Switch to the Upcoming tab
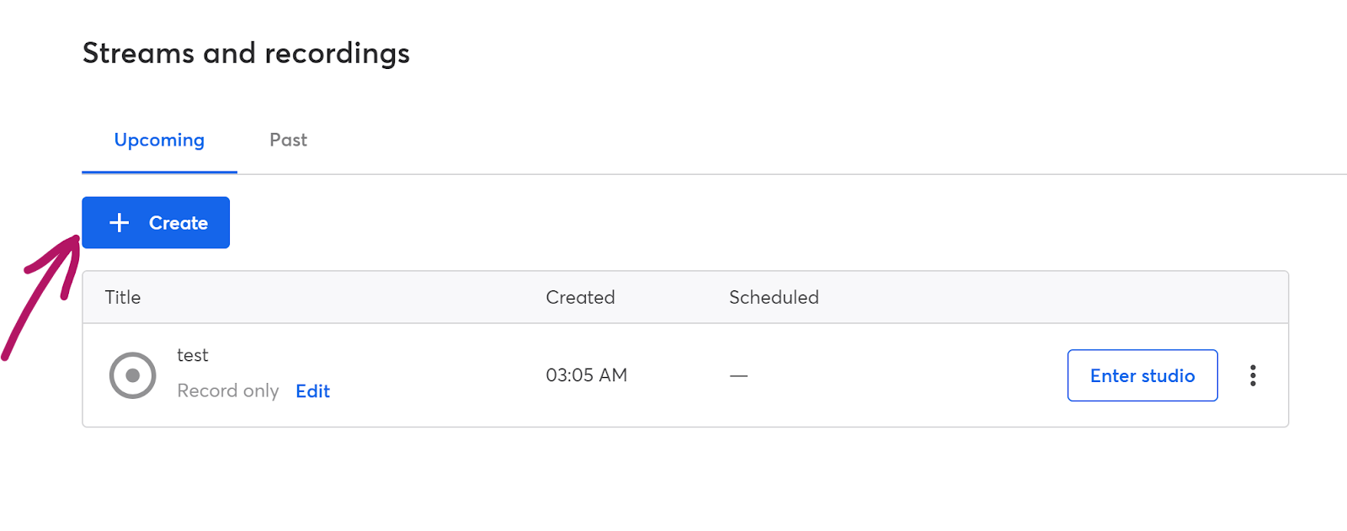The image size is (1347, 531). pyautogui.click(x=159, y=140)
